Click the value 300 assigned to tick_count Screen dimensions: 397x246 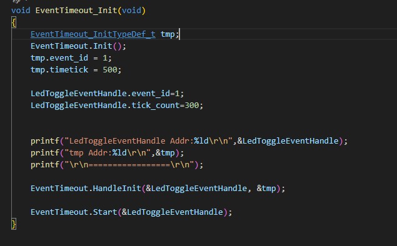pos(192,106)
